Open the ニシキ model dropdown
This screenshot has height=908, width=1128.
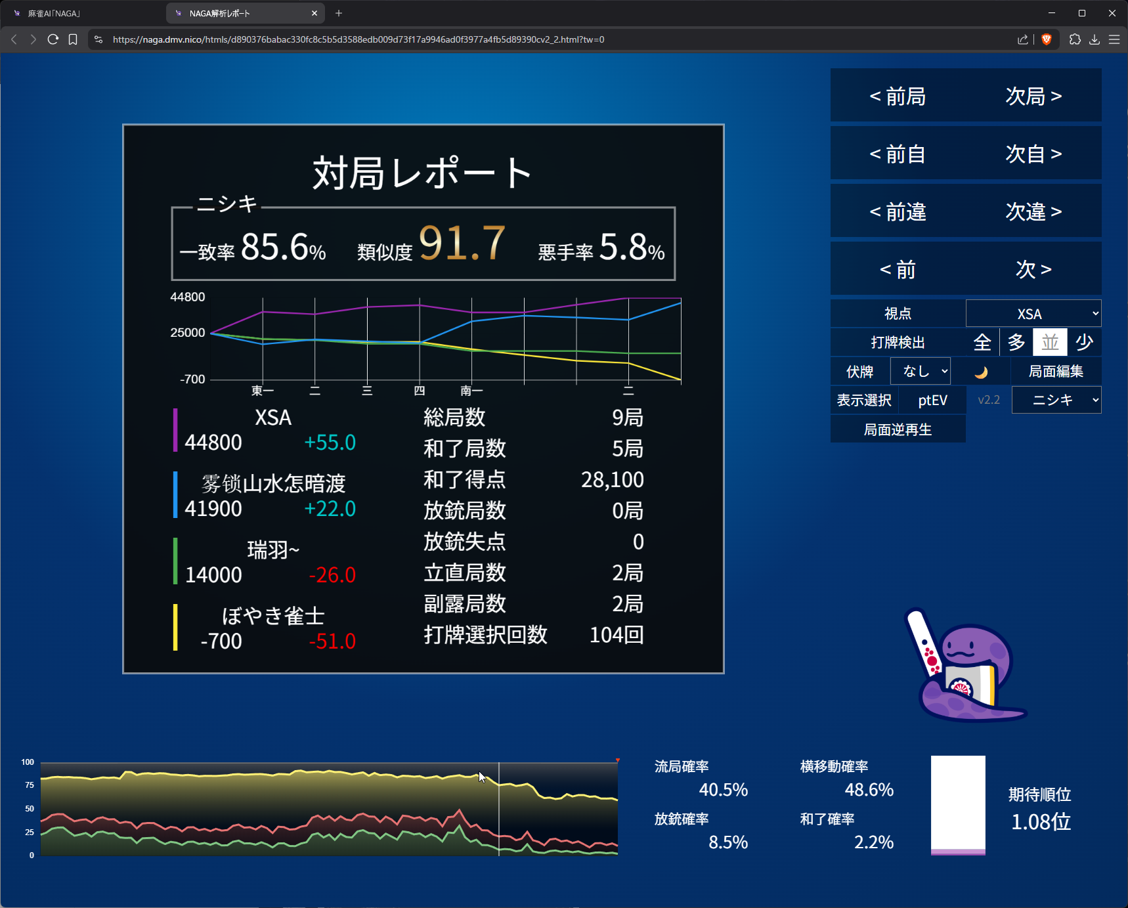pyautogui.click(x=1056, y=400)
